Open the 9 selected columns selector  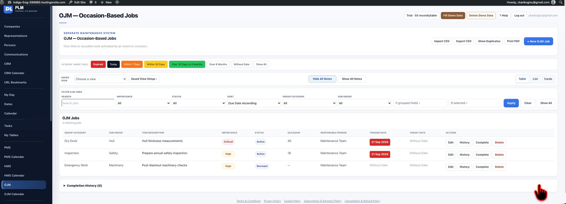(x=475, y=103)
